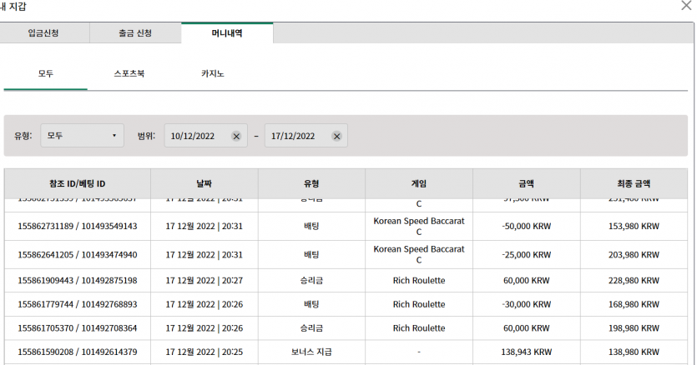Select ID 155862641205 / 101493474940
The height and width of the screenshot is (365, 697).
[x=78, y=255]
